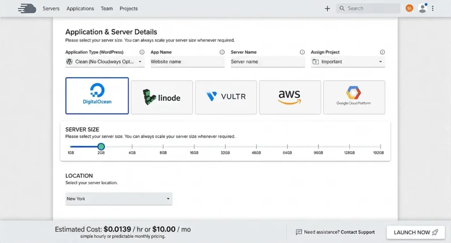Open the user profile avatar
Screen dimensions: 451x243
(x=422, y=8)
